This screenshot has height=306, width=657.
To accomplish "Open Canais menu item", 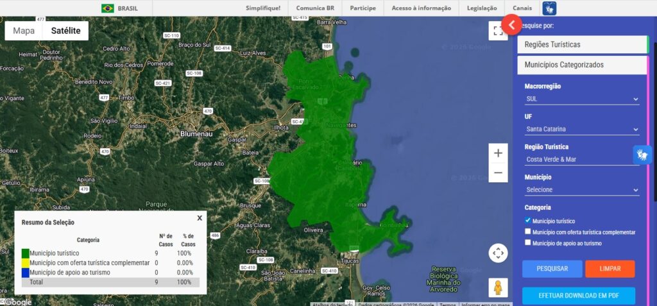I will click(x=522, y=8).
